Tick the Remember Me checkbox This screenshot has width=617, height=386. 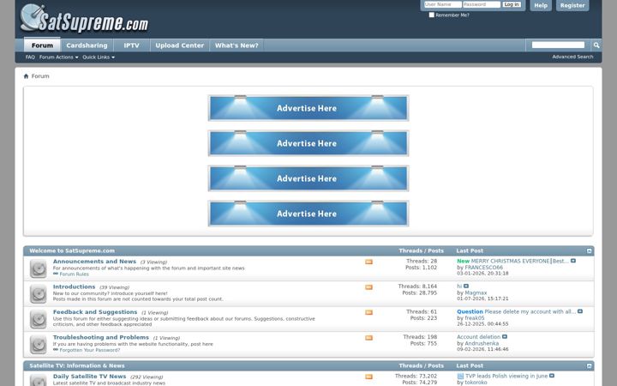(x=432, y=15)
